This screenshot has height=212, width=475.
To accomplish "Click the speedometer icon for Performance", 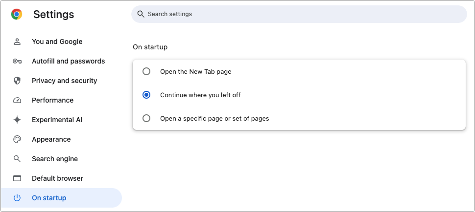I will pyautogui.click(x=17, y=100).
